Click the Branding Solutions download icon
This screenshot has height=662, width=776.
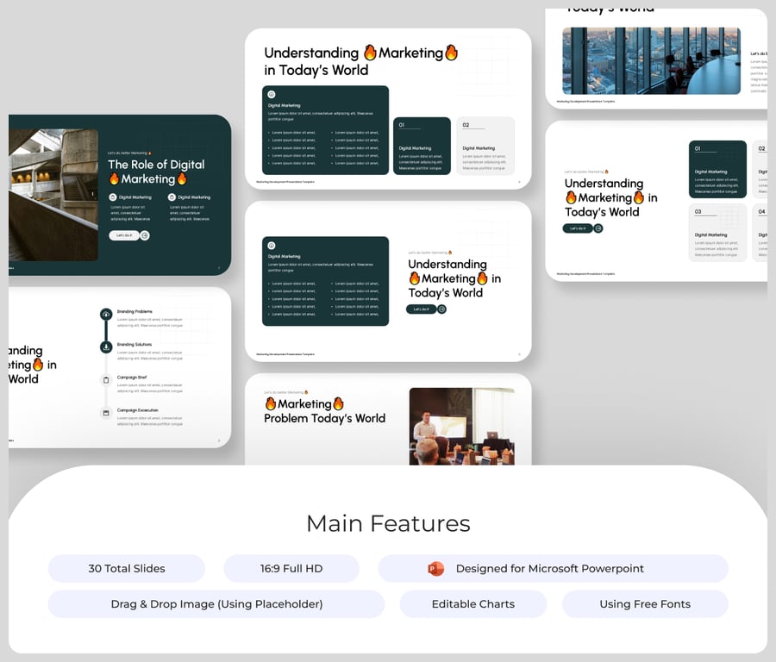106,347
